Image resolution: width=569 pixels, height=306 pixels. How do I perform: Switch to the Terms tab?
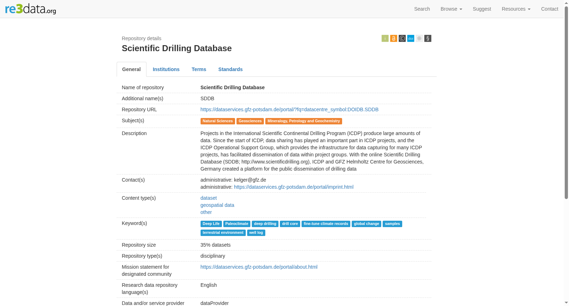pos(199,69)
